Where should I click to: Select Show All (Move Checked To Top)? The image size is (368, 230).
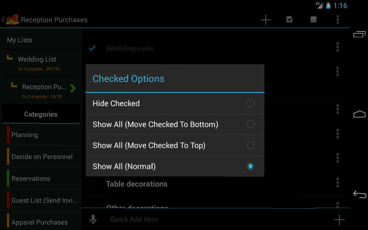pos(175,145)
